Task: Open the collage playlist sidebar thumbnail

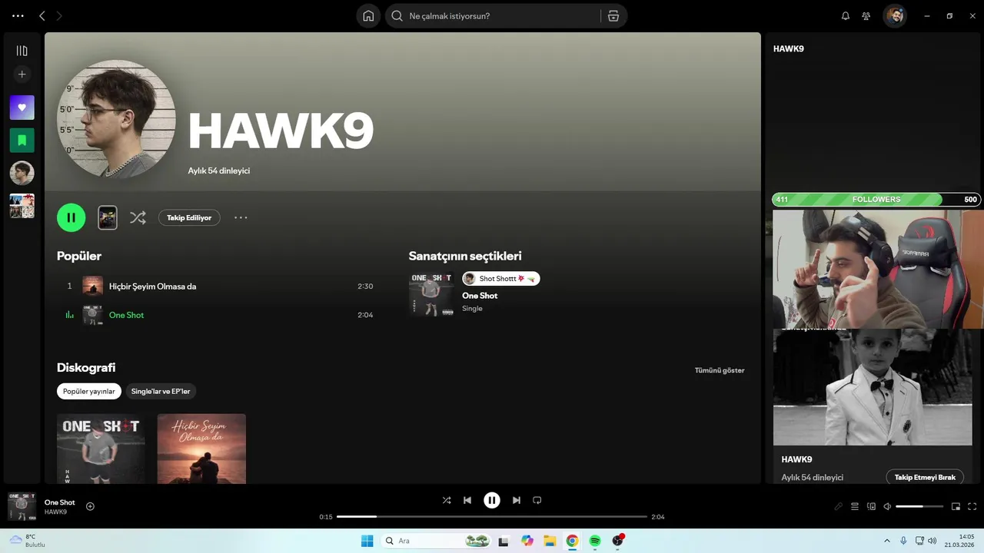Action: click(22, 206)
